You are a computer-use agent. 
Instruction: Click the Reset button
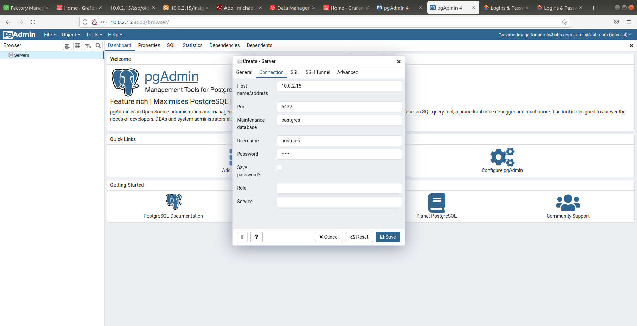tap(359, 237)
